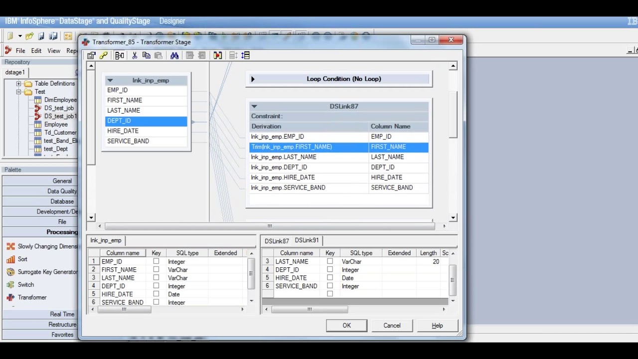Open Stage Properties icon in Transformer toolbar
Image resolution: width=638 pixels, height=359 pixels.
(x=91, y=55)
